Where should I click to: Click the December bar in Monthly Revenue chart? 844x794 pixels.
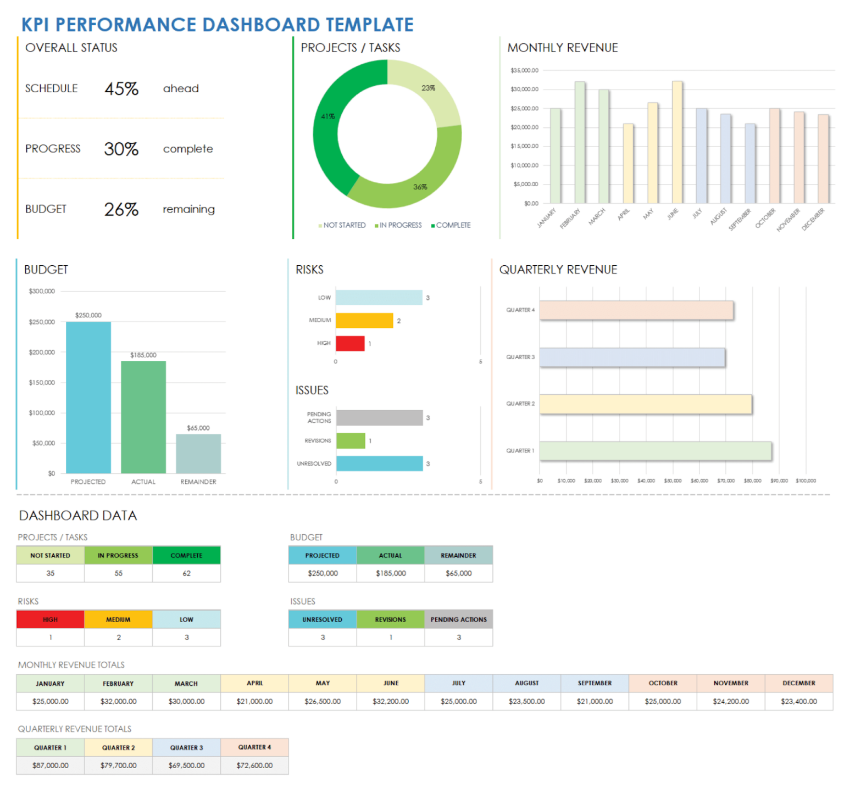[823, 159]
